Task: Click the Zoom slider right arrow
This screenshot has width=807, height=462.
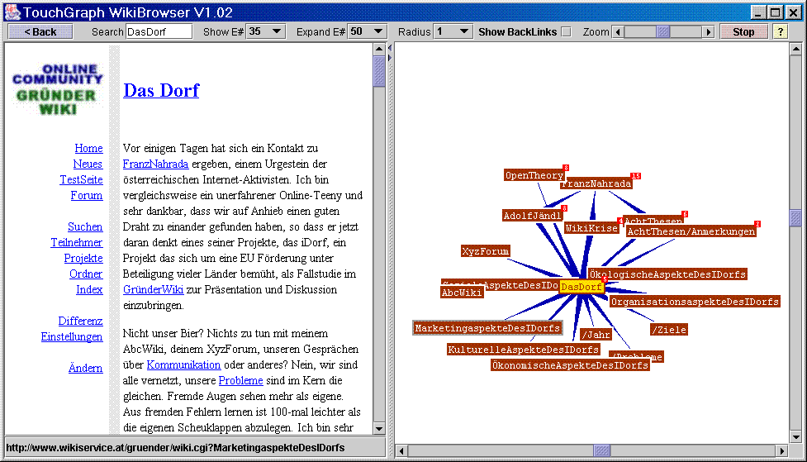Action: click(708, 31)
